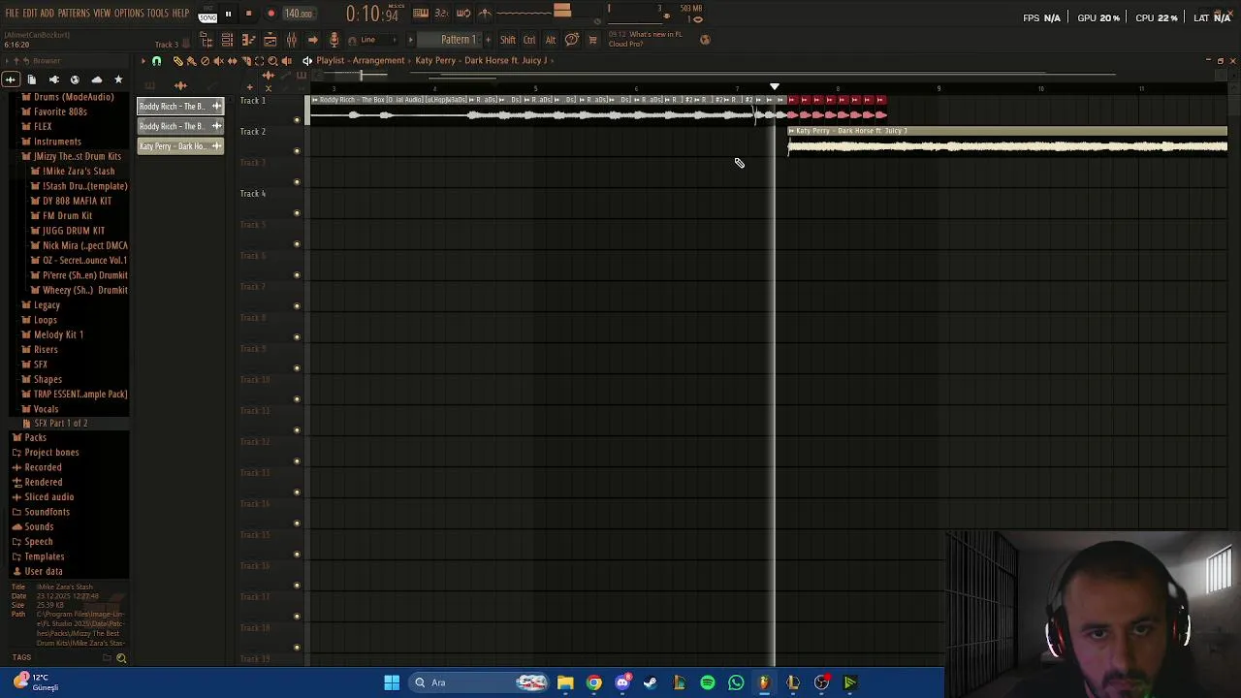Open the OPTIONS menu
Screen dimensions: 1241x698
pos(129,14)
